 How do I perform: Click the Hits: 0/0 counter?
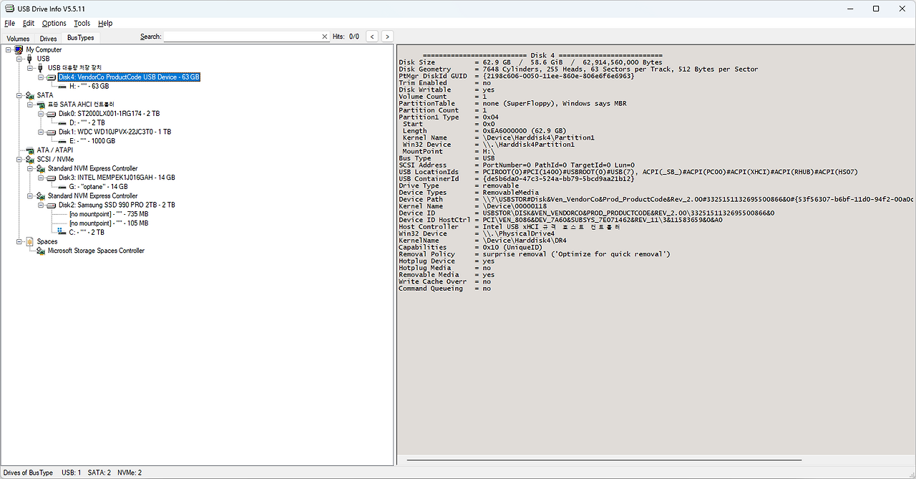point(346,37)
